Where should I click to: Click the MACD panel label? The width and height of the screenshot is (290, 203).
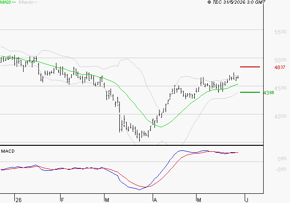pyautogui.click(x=8, y=151)
